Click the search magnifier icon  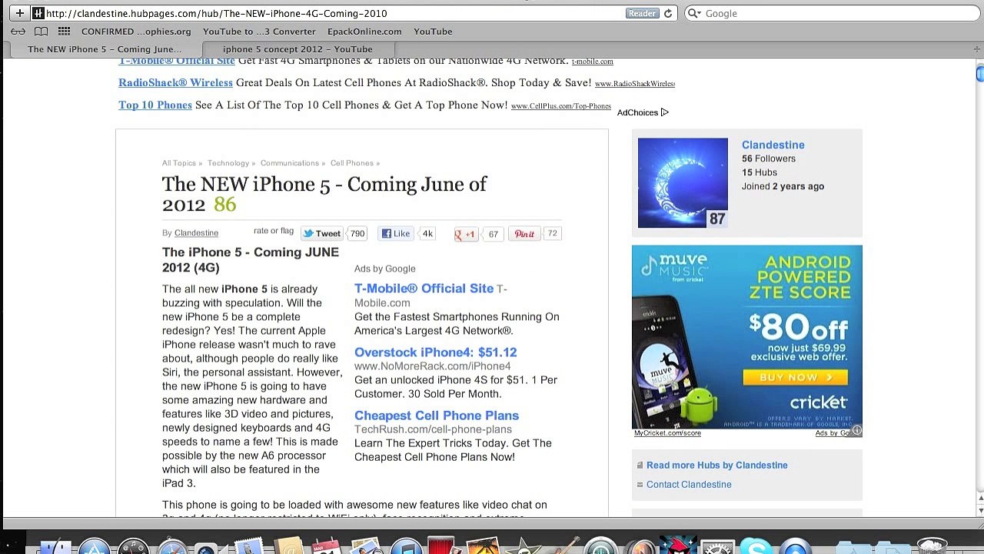click(693, 13)
